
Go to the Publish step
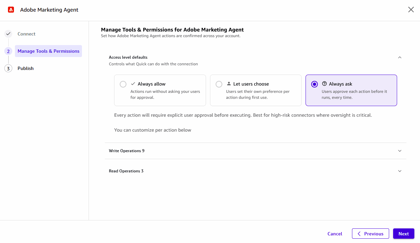pyautogui.click(x=26, y=68)
